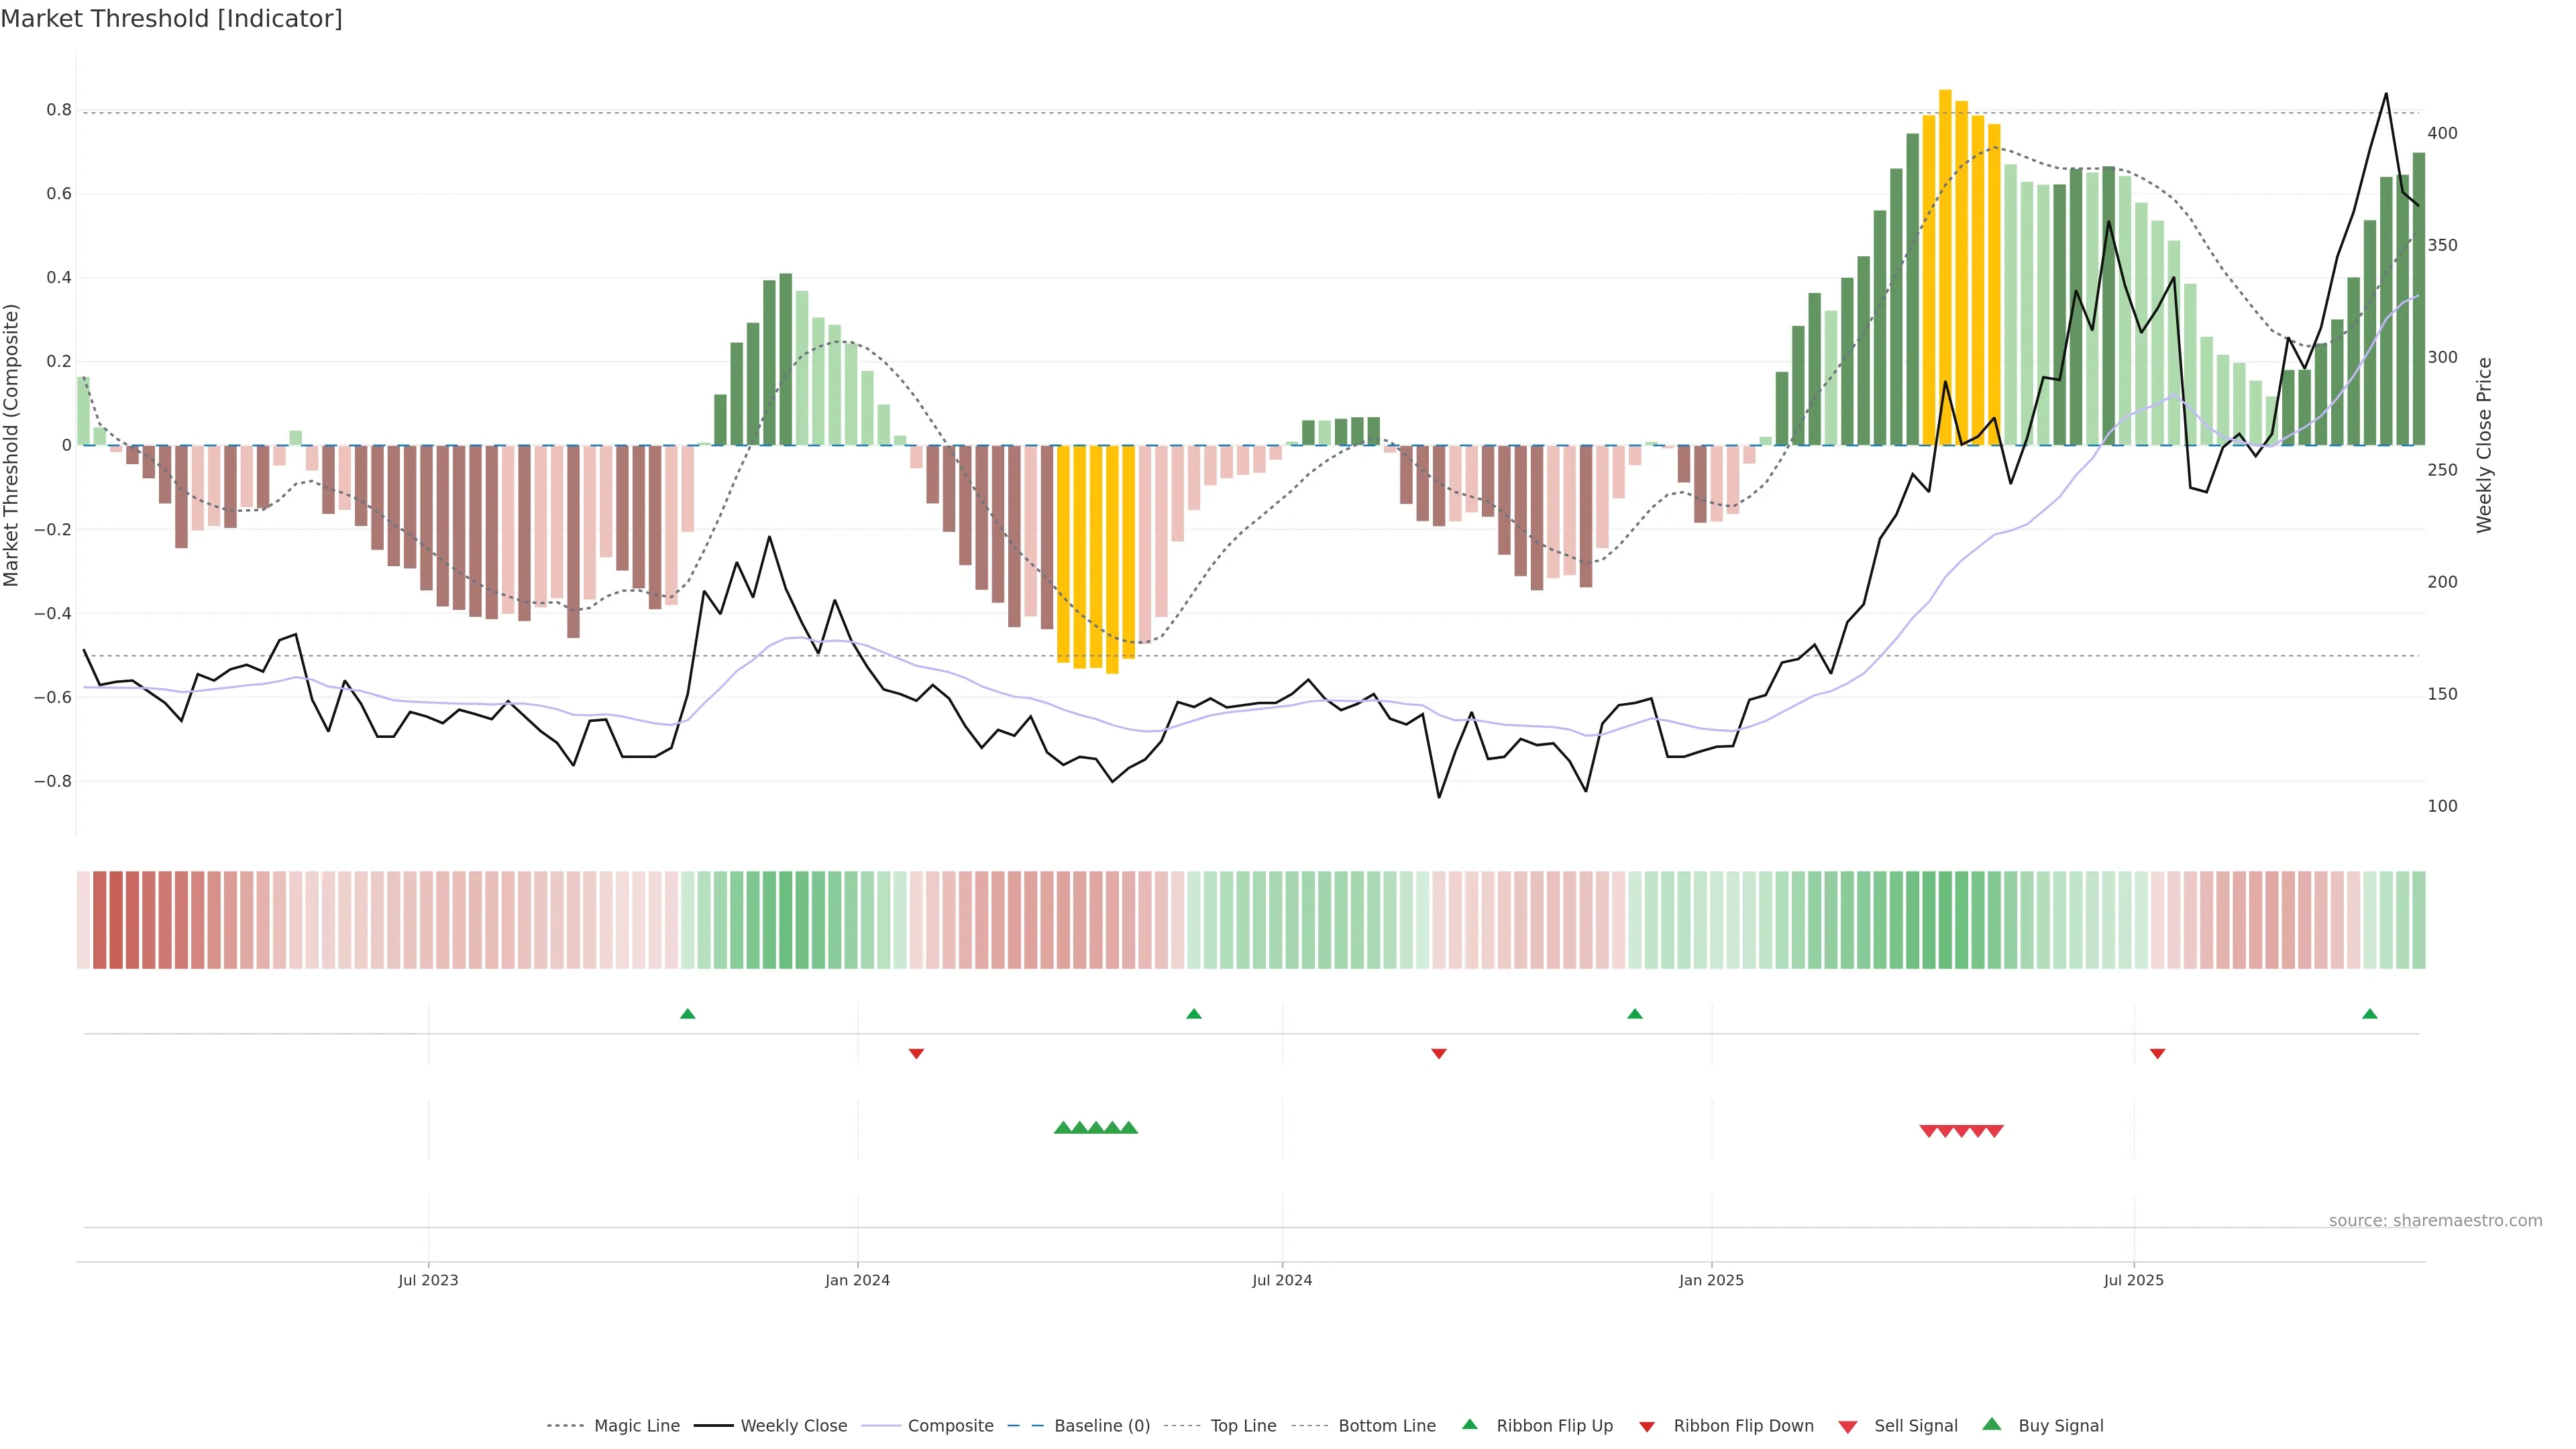Click the Ribbon Flip Down legend marker
The width and height of the screenshot is (2576, 1449).
coord(1647,1426)
